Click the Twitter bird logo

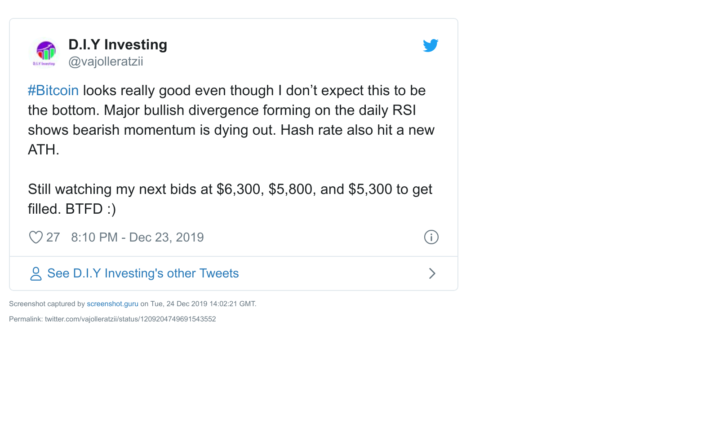click(431, 45)
